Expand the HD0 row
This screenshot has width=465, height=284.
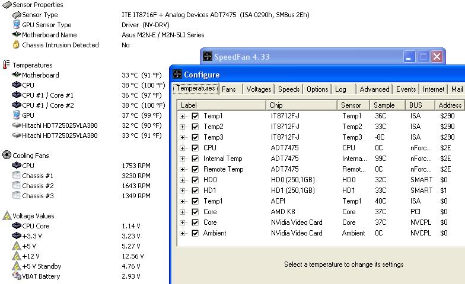click(183, 180)
